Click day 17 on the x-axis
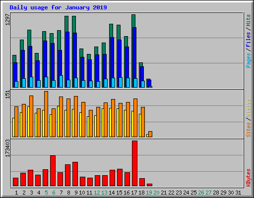254x198 pixels. coord(134,193)
